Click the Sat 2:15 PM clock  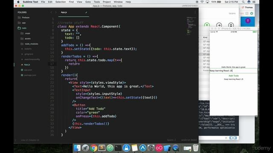point(231,2)
